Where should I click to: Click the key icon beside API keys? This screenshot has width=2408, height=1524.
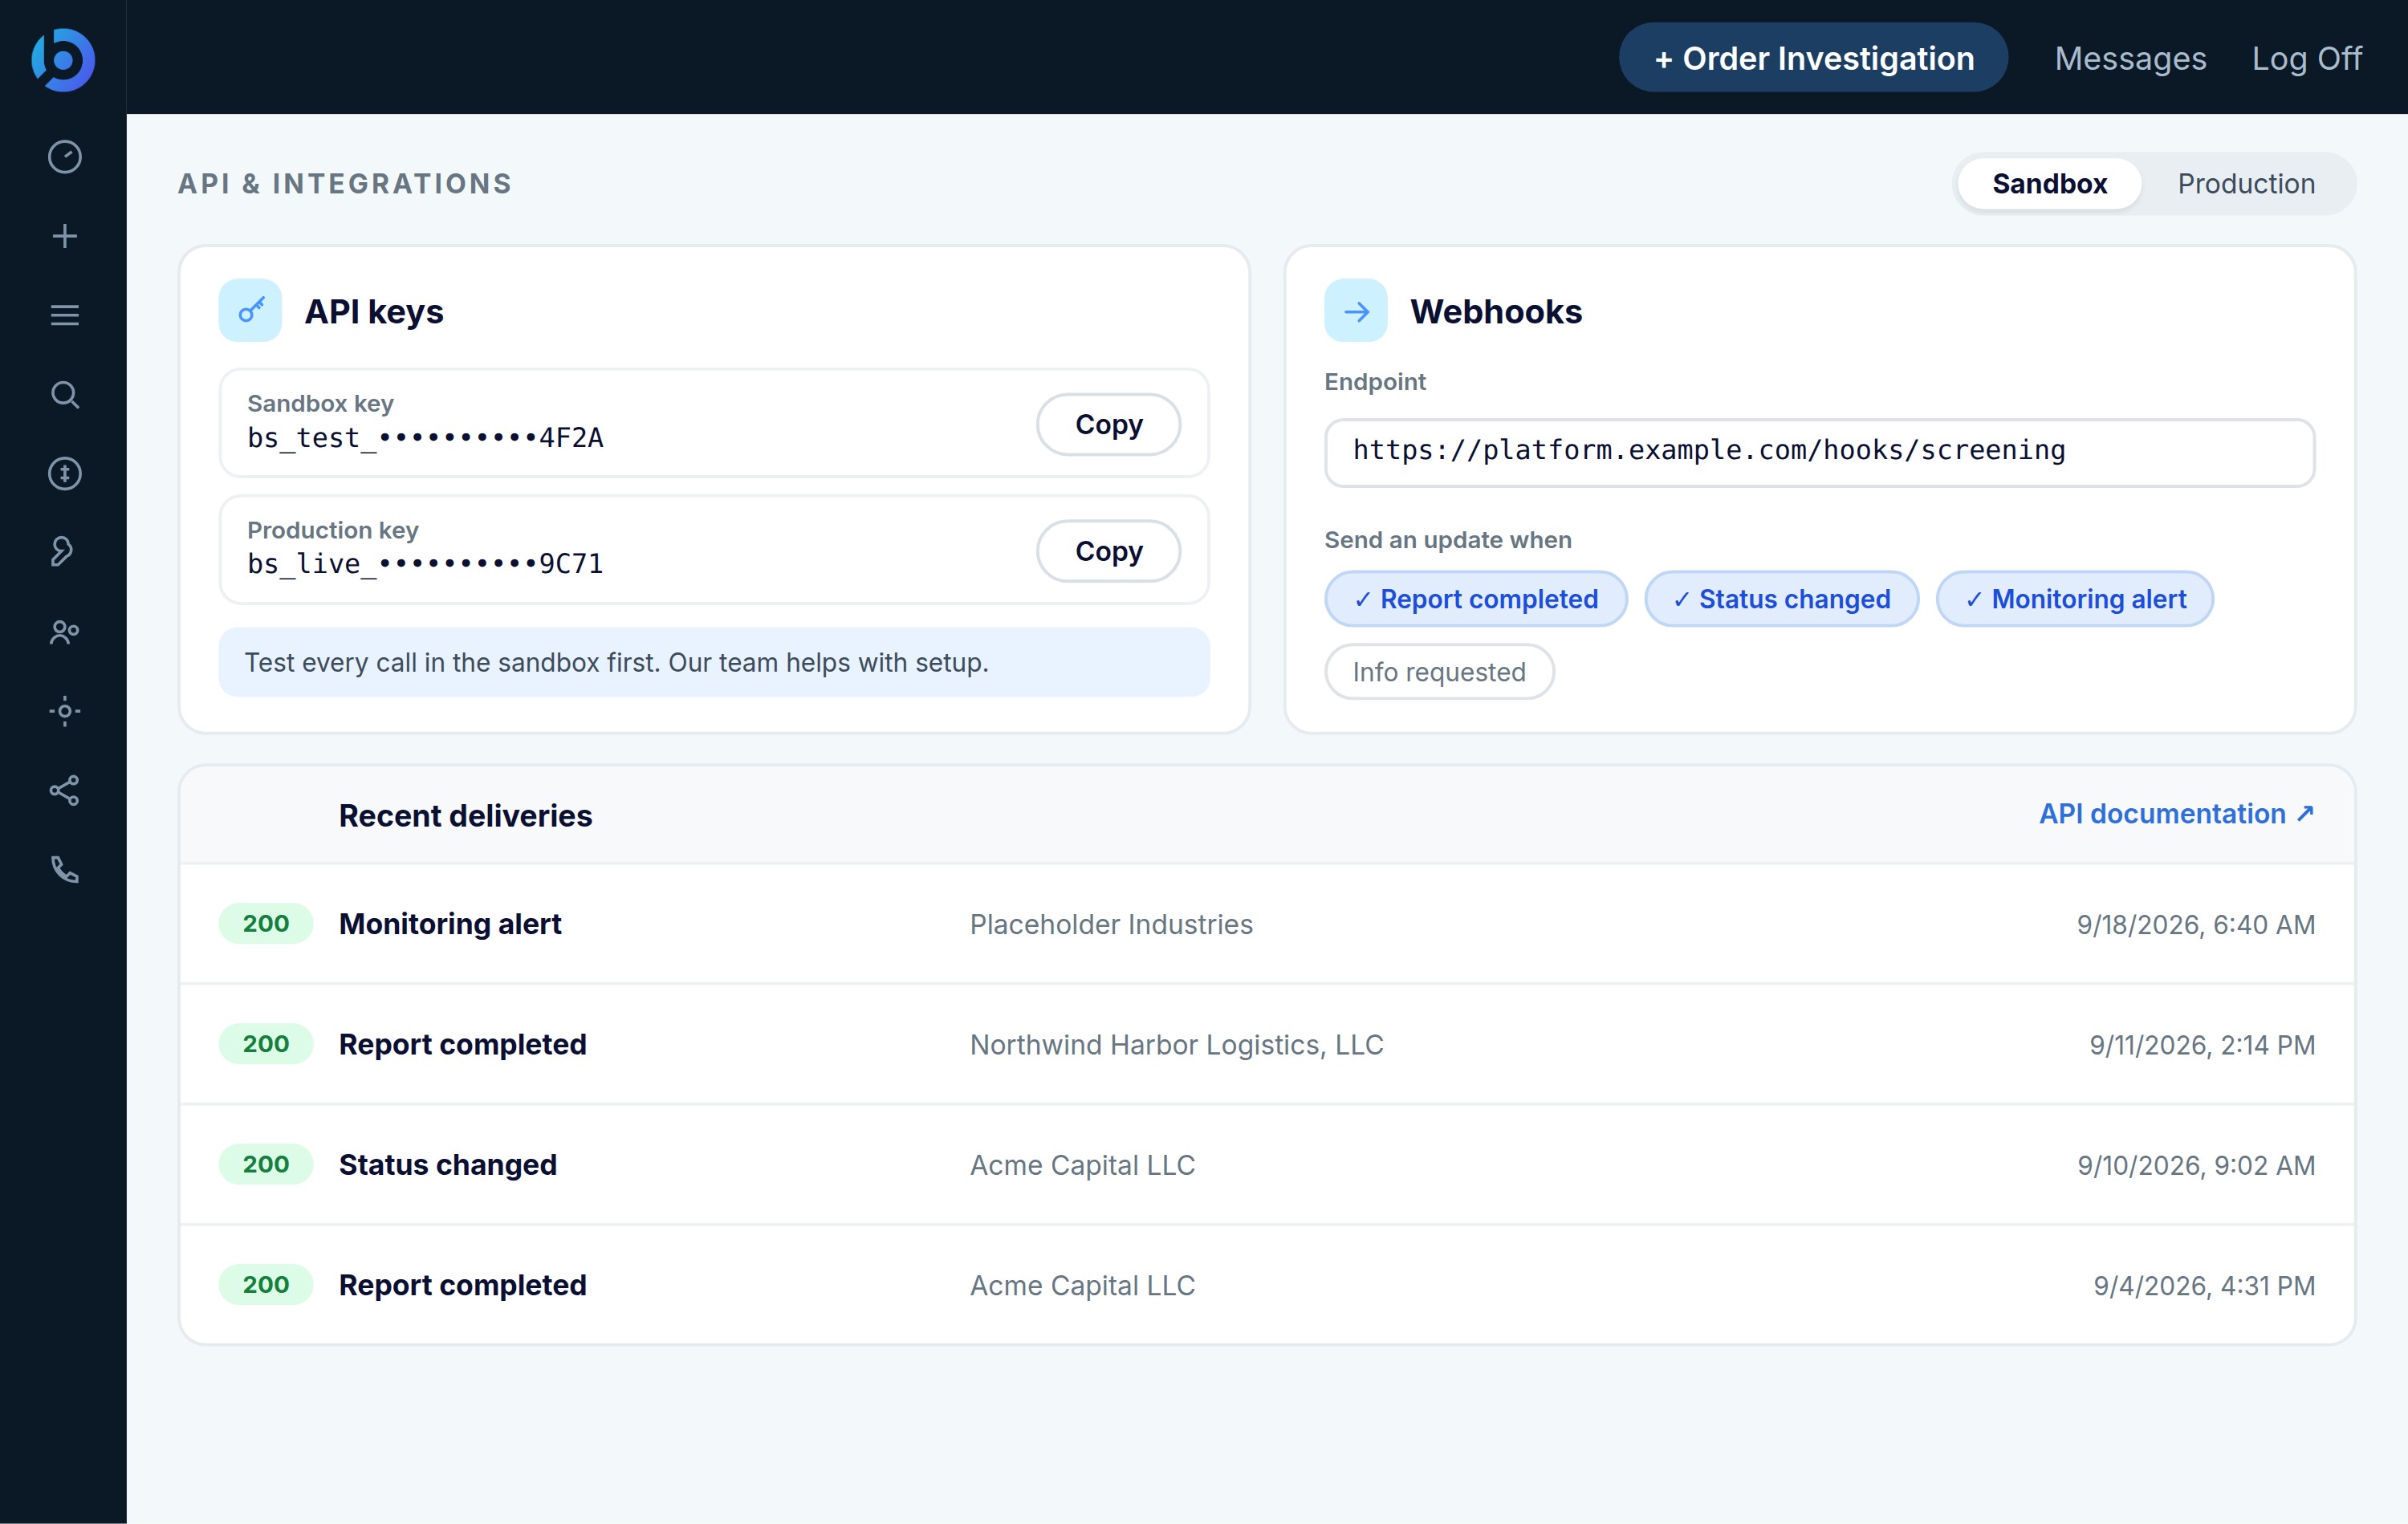[250, 310]
